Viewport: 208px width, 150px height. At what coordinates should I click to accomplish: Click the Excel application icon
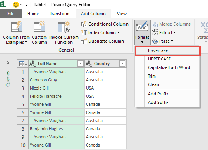(x=3, y=5)
